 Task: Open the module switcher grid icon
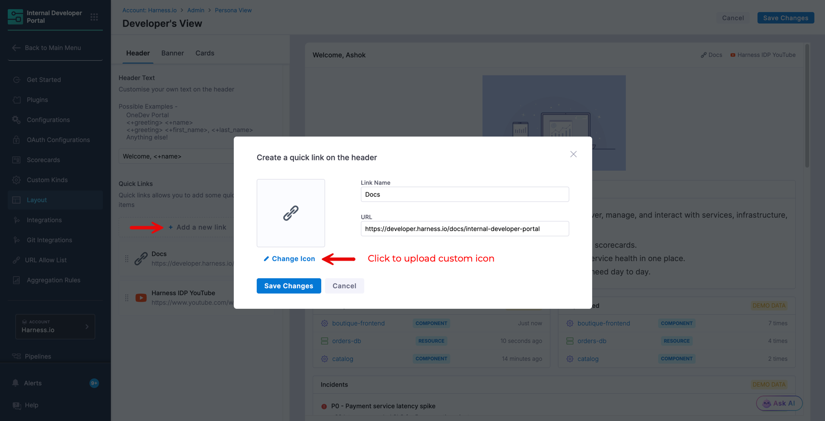point(94,17)
